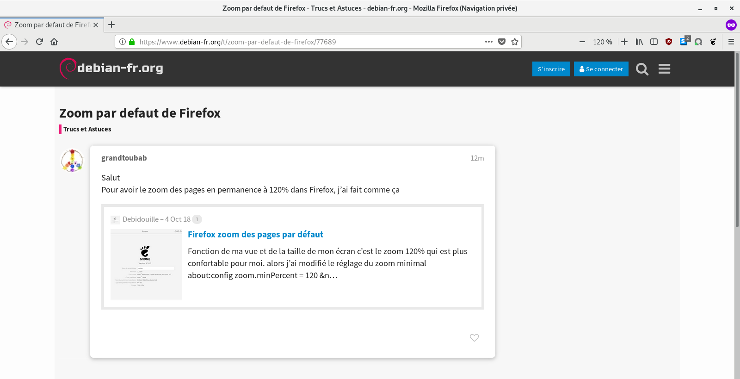The height and width of the screenshot is (379, 740).
Task: Open the forum search magnifier
Action: click(642, 69)
